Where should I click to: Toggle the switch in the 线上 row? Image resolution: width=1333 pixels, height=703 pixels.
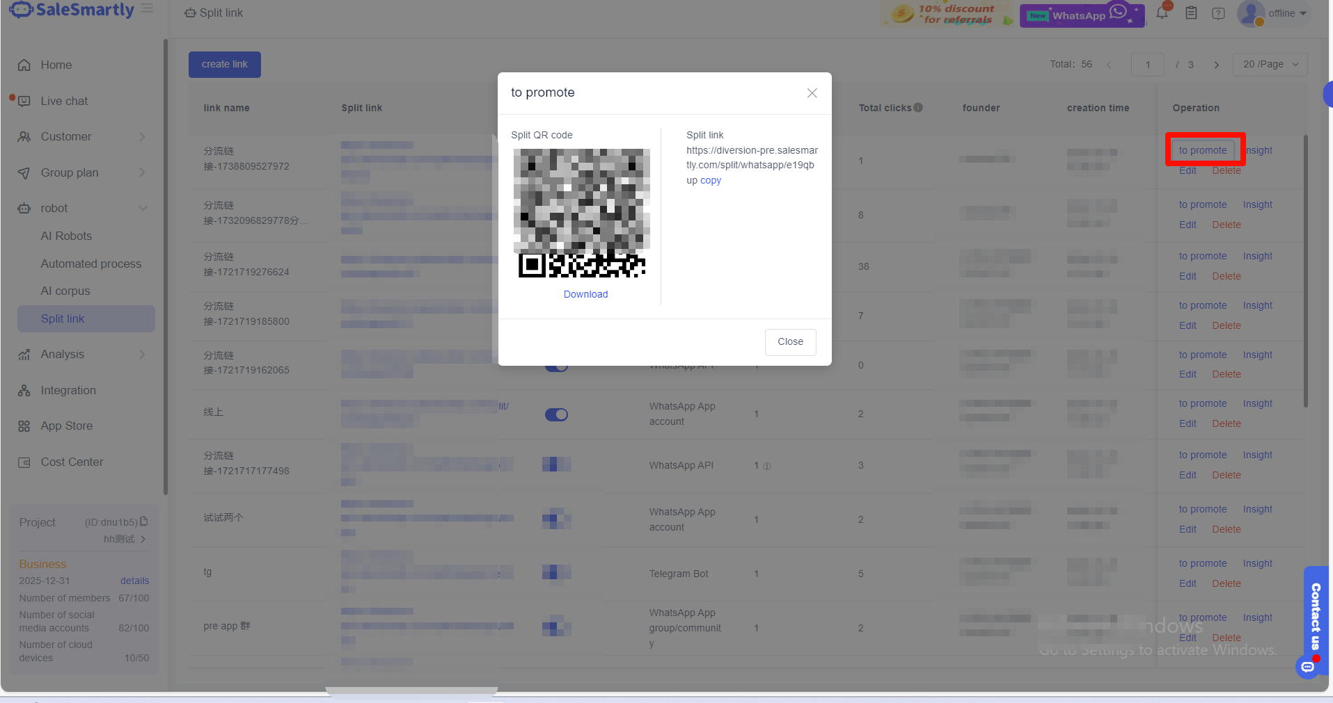[556, 414]
